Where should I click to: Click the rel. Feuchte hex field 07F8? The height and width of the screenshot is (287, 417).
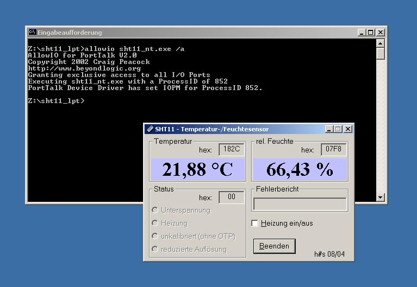pyautogui.click(x=333, y=149)
